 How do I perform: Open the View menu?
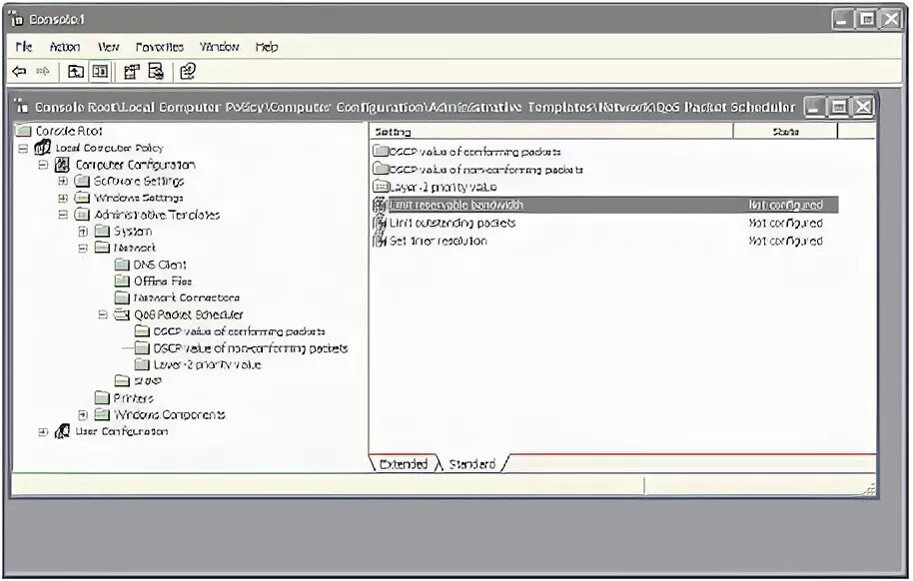108,47
